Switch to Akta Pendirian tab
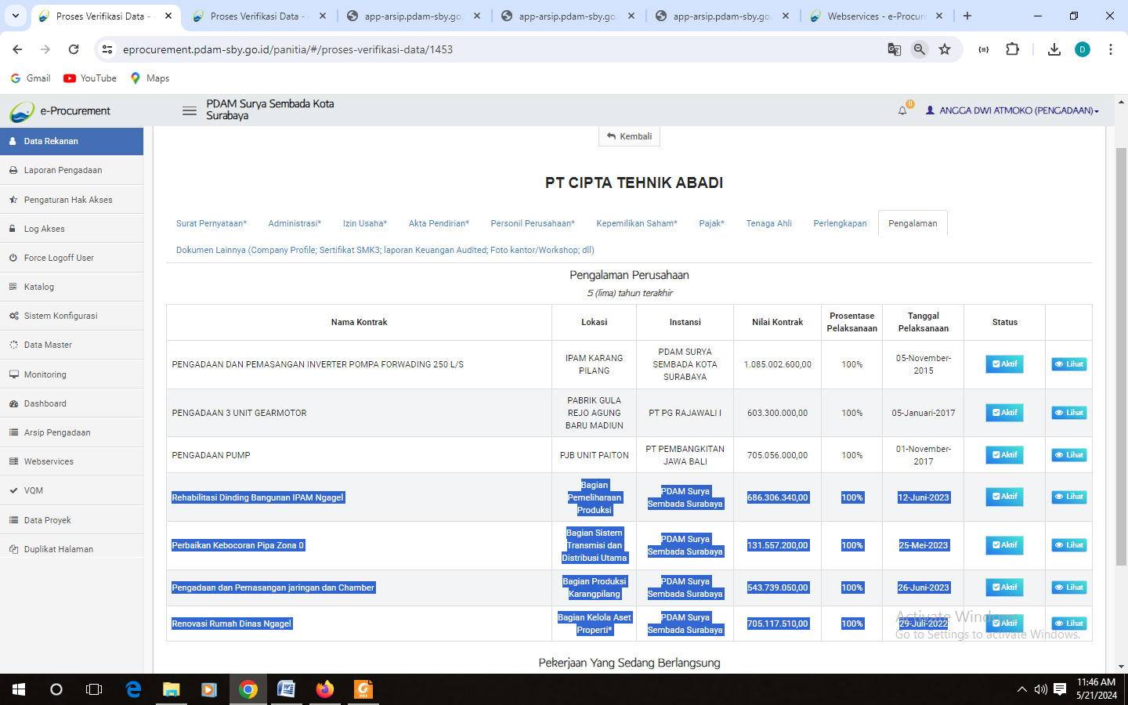This screenshot has width=1128, height=705. coord(439,223)
